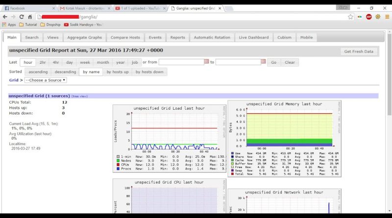The height and width of the screenshot is (218, 392).
Task: Switch to the 1 of 1 uploaded YouTube tab
Action: click(139, 8)
